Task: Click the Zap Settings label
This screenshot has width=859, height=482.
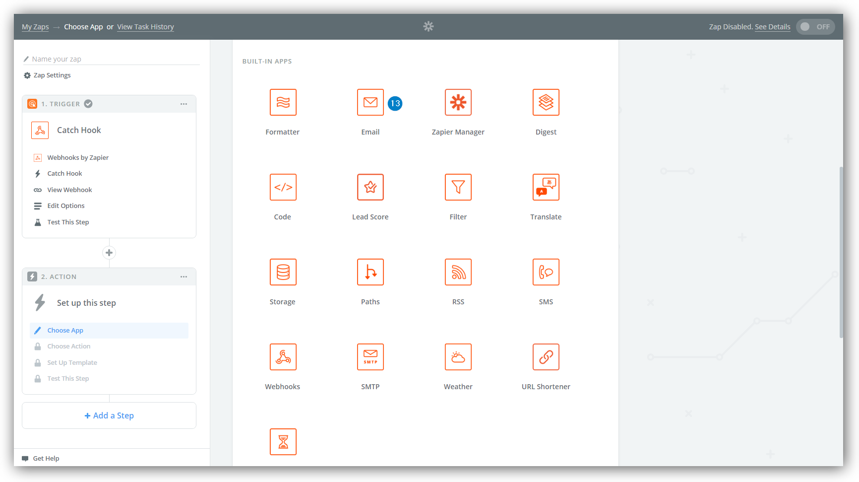Action: tap(52, 75)
